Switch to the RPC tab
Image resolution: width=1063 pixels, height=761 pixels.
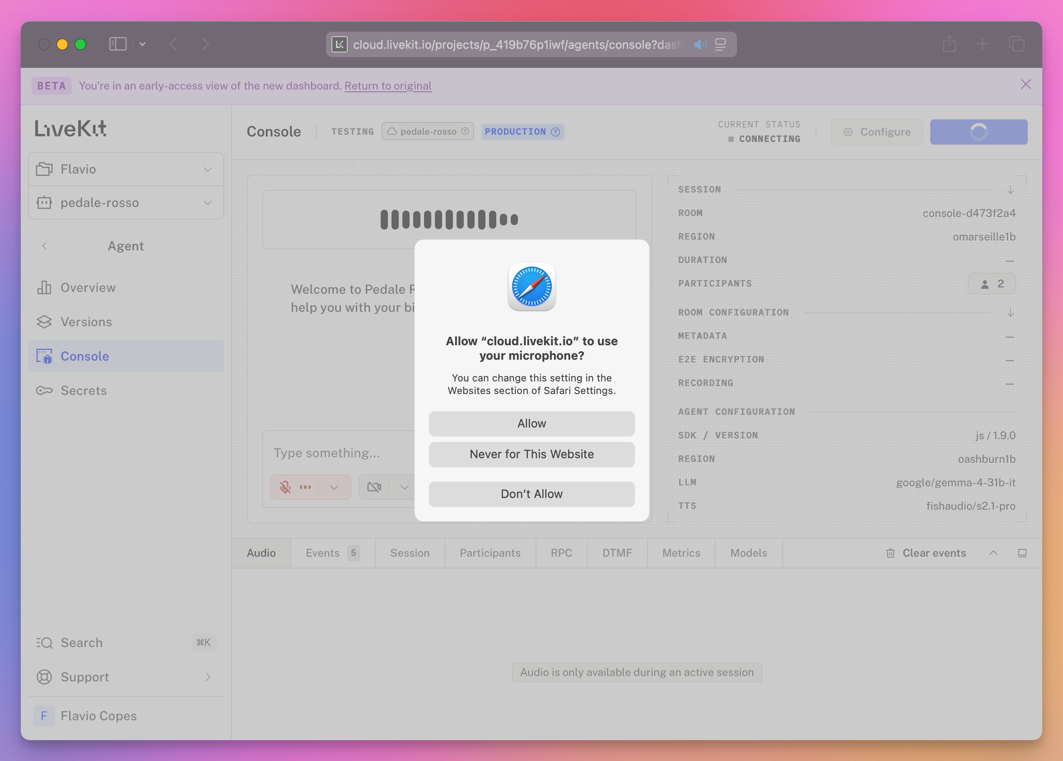tap(561, 553)
